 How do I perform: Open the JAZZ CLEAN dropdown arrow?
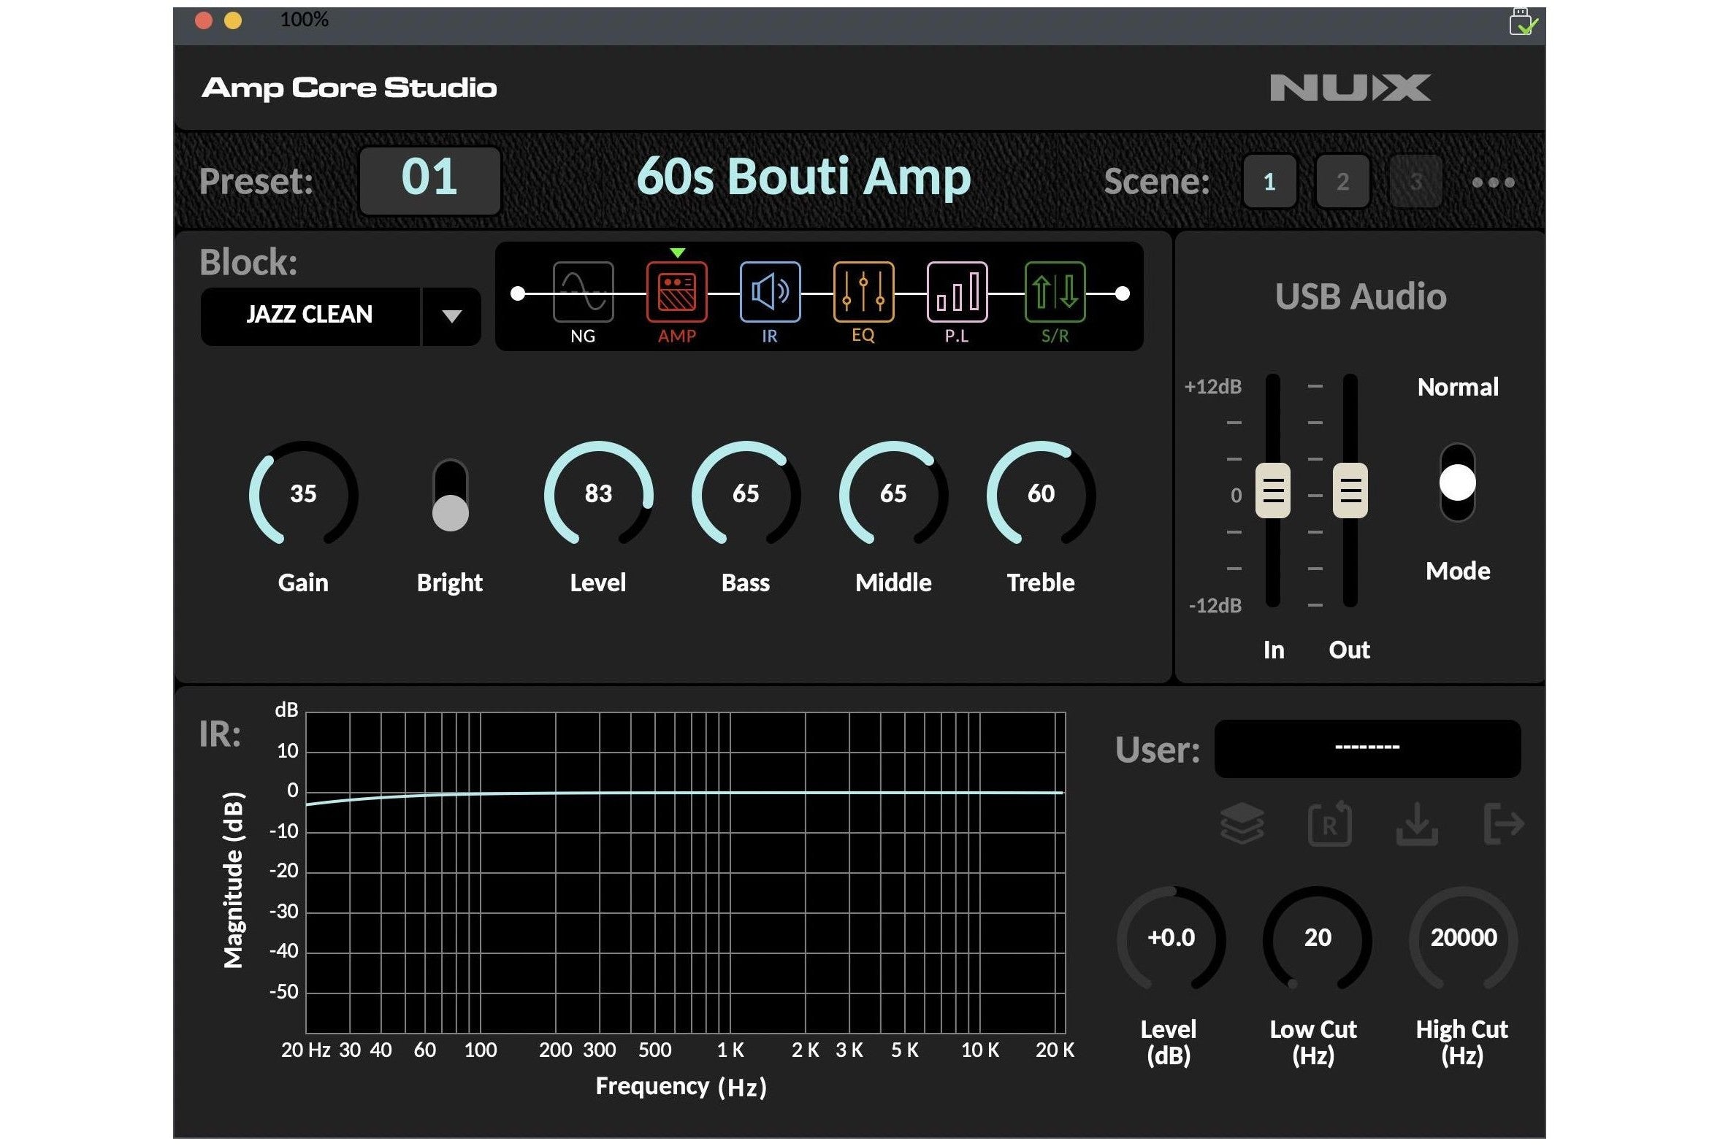452,316
